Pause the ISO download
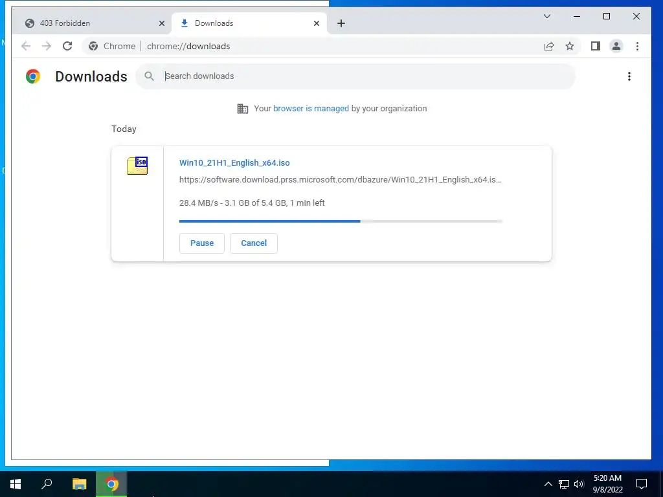The width and height of the screenshot is (663, 497). point(202,243)
